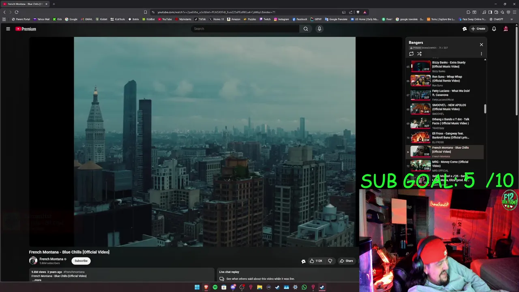
Task: Go back in browser history
Action: click(x=4, y=12)
